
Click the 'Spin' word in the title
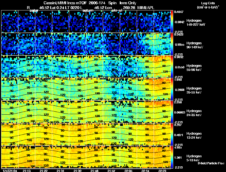point(112,3)
